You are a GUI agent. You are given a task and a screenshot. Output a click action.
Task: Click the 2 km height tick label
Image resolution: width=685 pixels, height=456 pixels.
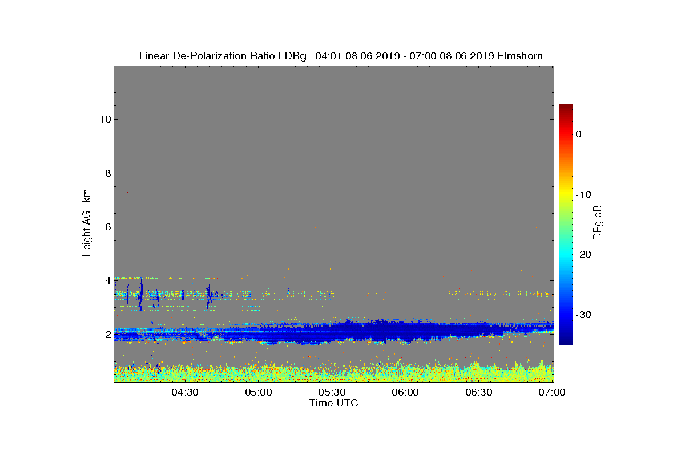point(107,335)
